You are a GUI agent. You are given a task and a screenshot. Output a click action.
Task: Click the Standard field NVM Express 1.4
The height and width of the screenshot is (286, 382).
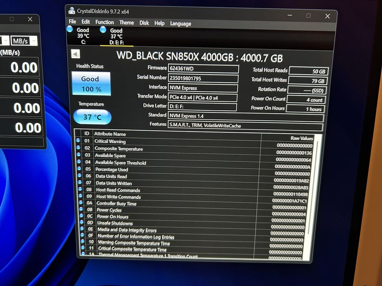tap(246, 116)
